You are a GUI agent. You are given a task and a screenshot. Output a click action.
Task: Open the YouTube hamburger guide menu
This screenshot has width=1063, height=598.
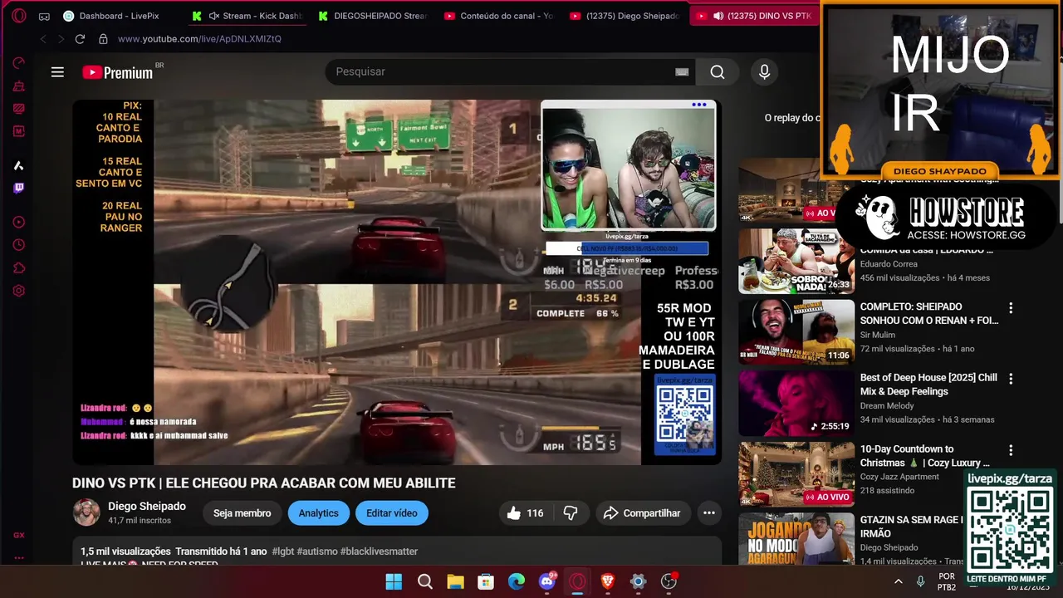point(57,72)
